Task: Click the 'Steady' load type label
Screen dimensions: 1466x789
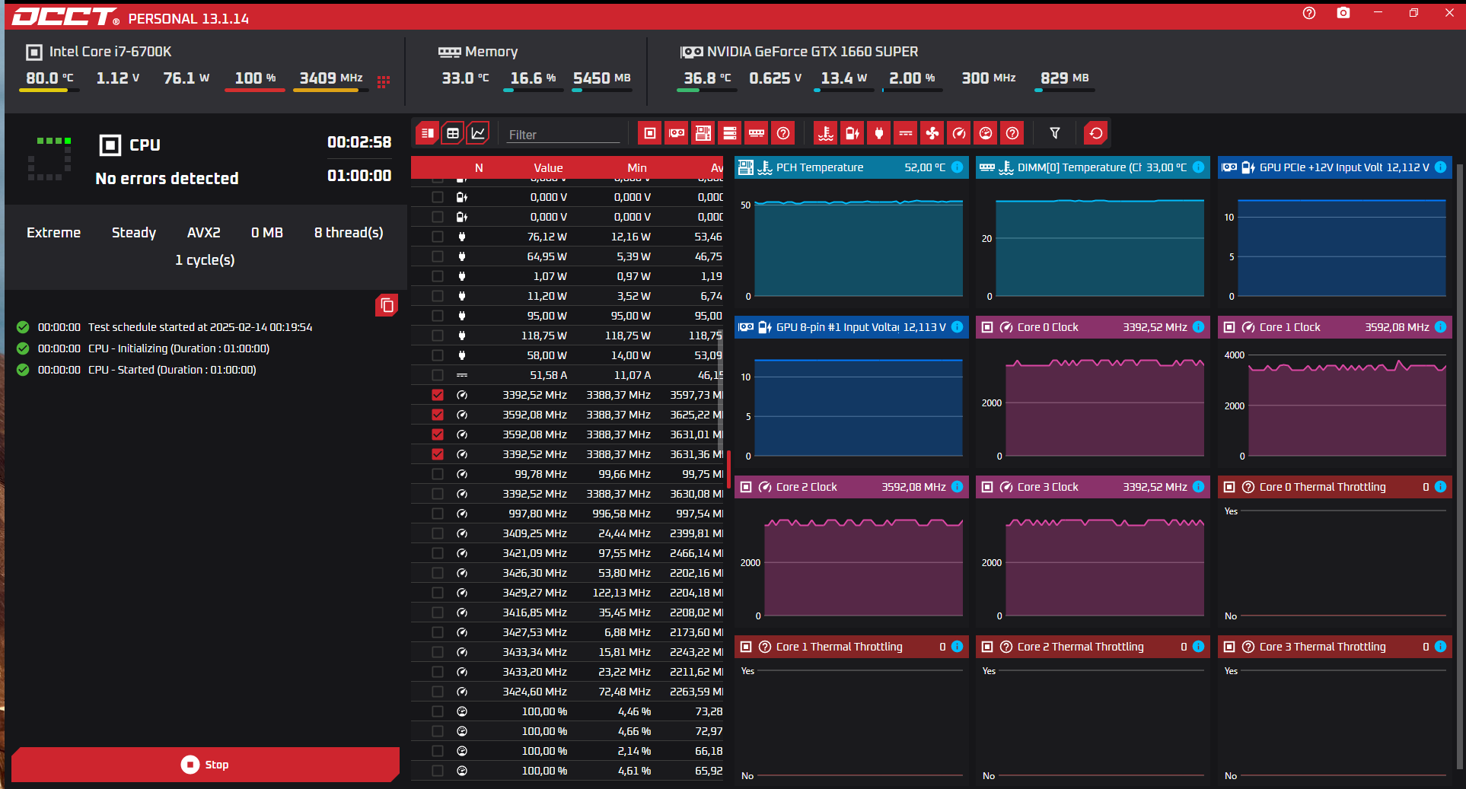Action: 134,233
